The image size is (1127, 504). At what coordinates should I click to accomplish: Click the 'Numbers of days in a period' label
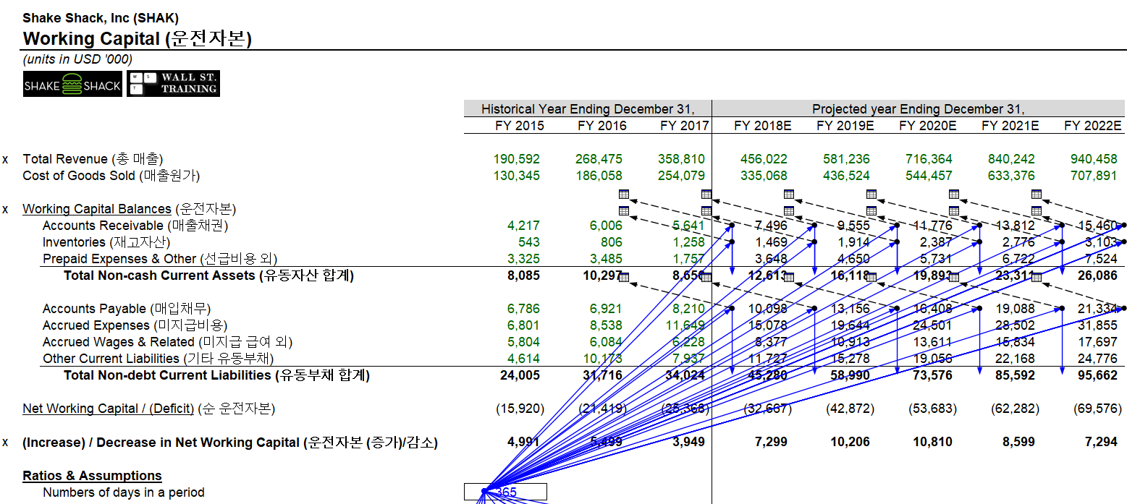pyautogui.click(x=123, y=492)
